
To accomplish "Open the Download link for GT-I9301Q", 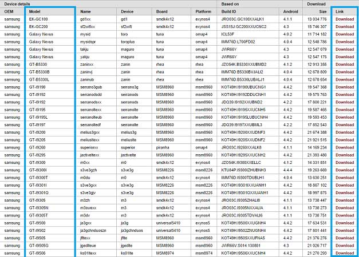I will click(345, 193).
